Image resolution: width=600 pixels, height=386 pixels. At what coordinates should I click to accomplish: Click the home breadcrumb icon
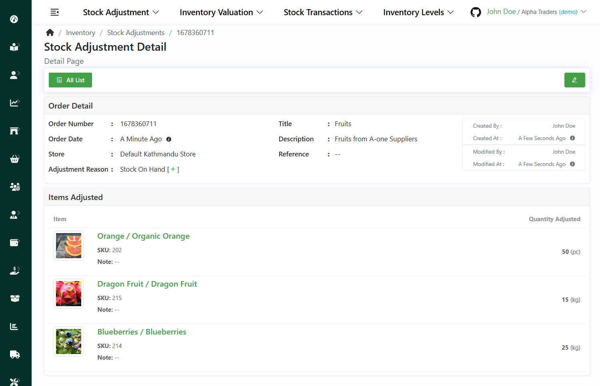[50, 32]
